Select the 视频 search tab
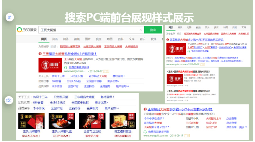 pyautogui.click(x=77, y=39)
